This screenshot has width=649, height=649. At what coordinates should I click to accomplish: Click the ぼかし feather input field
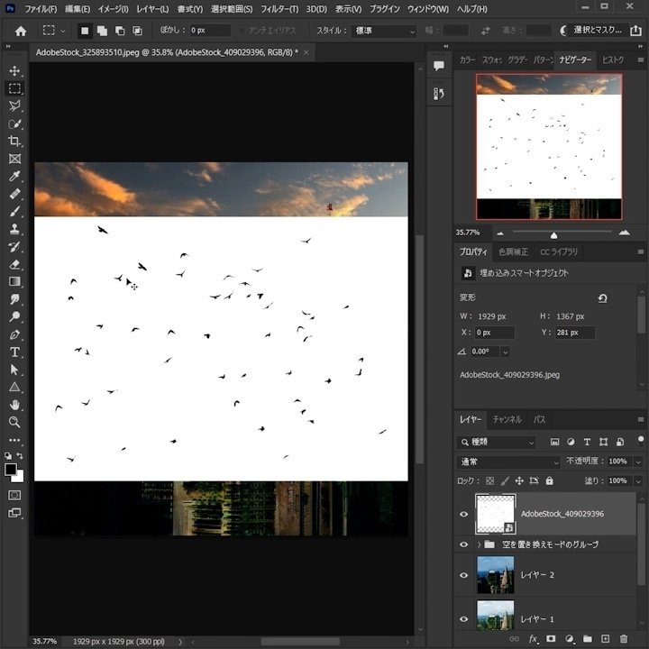click(x=210, y=31)
